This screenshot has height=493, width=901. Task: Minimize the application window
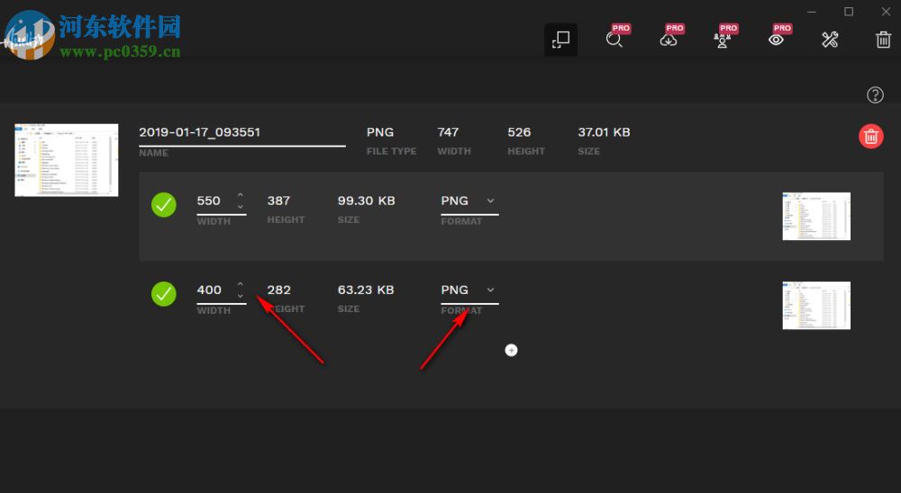coord(812,12)
